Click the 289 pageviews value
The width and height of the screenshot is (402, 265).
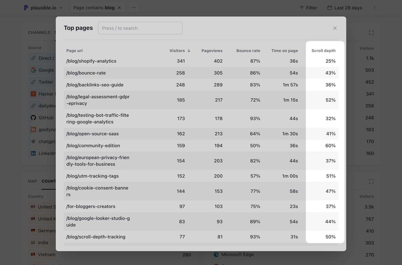(218, 85)
